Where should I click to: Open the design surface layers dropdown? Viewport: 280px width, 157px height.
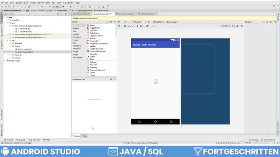120,22
